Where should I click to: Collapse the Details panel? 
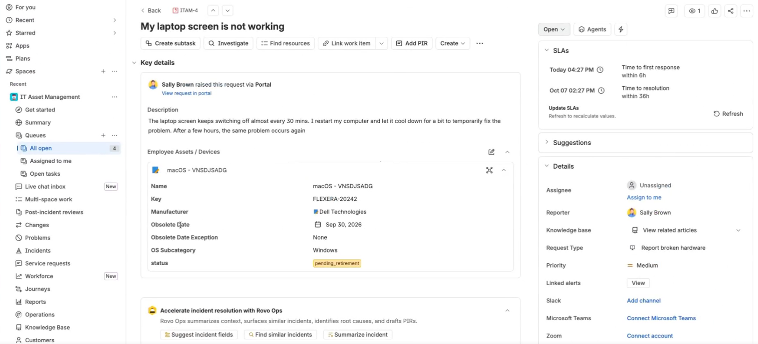(547, 166)
